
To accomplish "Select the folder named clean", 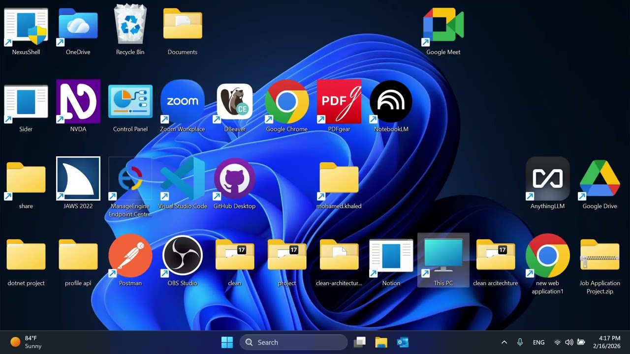I will [235, 262].
